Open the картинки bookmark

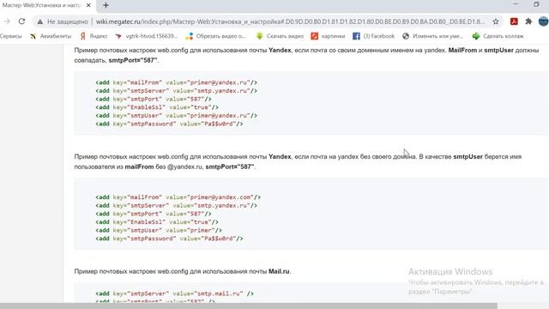pyautogui.click(x=328, y=36)
